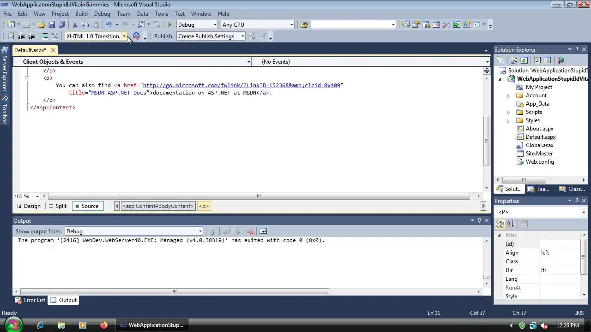Open the File menu
The width and height of the screenshot is (591, 332).
click(7, 14)
